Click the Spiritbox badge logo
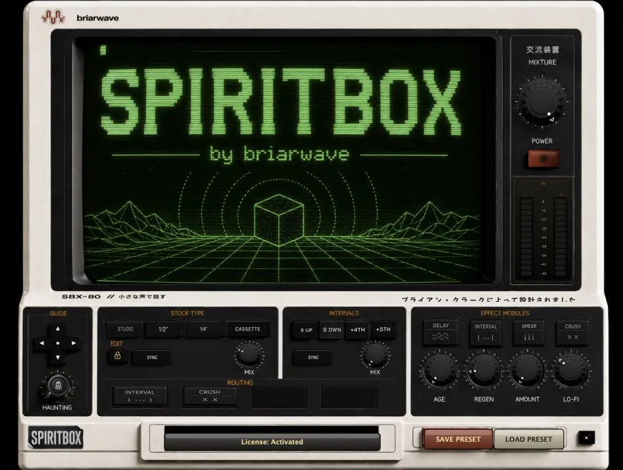The width and height of the screenshot is (623, 470). (56, 437)
